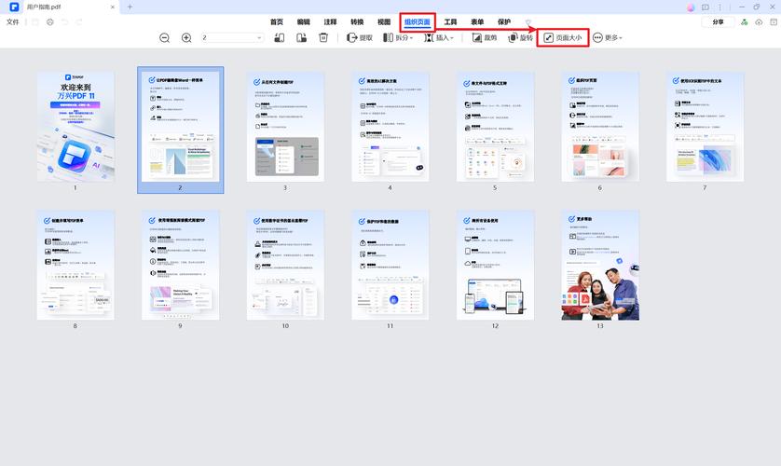Open the page number combo box
The height and width of the screenshot is (466, 781).
pyautogui.click(x=232, y=38)
